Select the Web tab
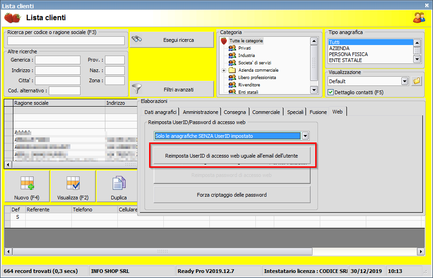433x278 pixels. tap(337, 111)
